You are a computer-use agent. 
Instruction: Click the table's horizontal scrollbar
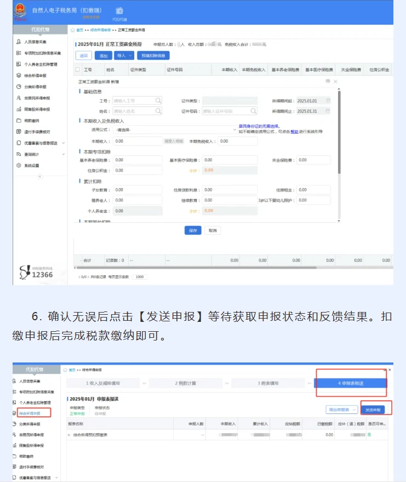pos(197,268)
